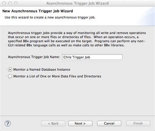Advance with the Next > button

click(80, 123)
